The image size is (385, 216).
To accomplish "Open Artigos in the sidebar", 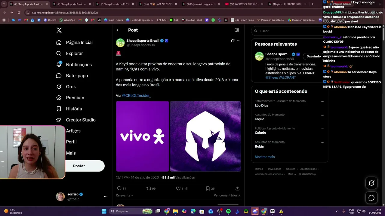I will click(73, 131).
